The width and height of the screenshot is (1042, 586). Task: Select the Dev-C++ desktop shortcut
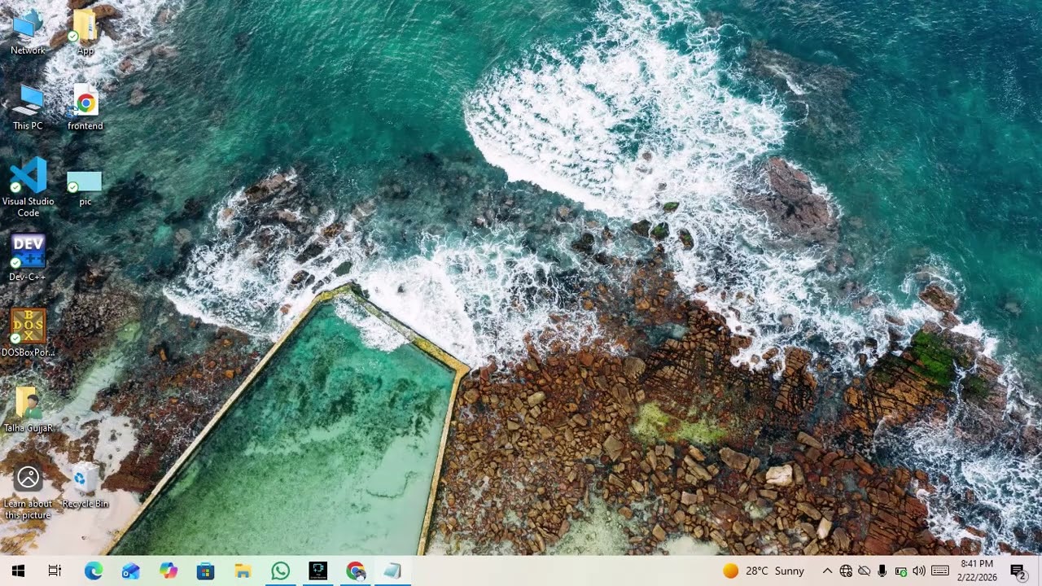pos(28,257)
